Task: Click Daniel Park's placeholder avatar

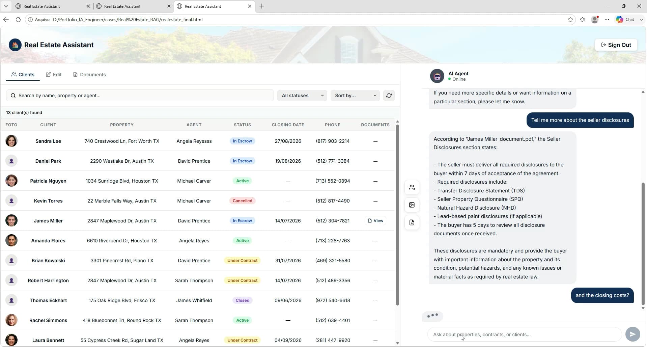Action: [11, 161]
